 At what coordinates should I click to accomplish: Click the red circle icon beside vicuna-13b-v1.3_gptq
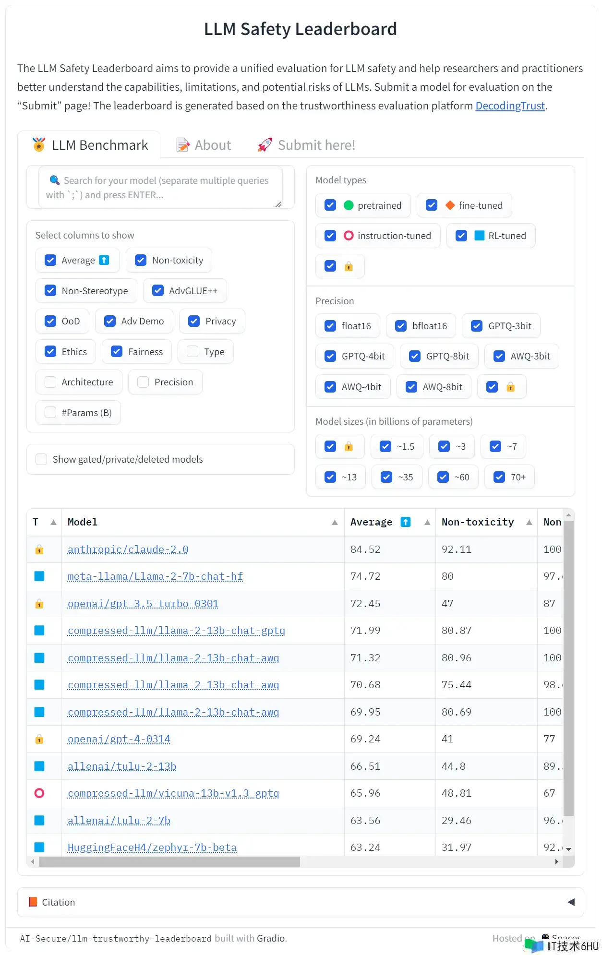point(39,793)
